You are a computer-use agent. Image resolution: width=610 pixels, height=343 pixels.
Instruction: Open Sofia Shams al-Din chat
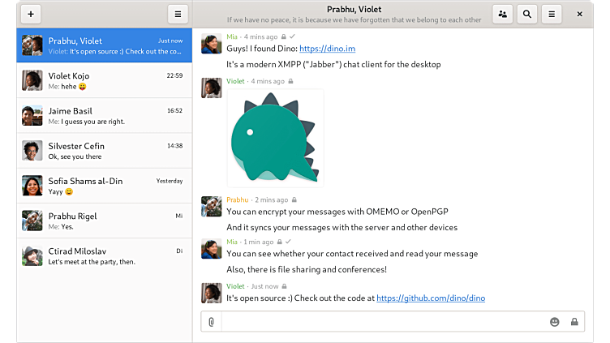click(x=104, y=186)
